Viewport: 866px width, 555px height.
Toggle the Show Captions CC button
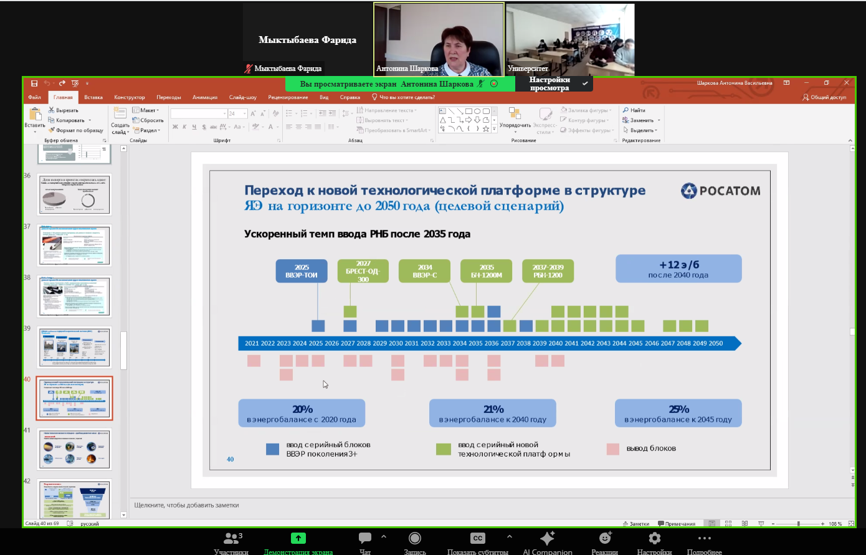pyautogui.click(x=477, y=538)
